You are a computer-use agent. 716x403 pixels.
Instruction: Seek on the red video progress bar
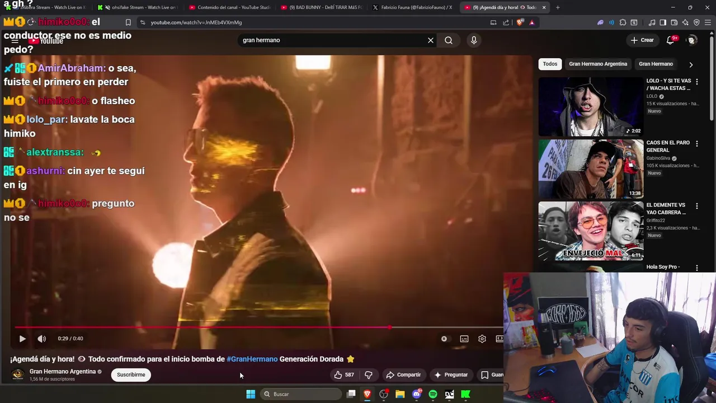click(x=258, y=327)
